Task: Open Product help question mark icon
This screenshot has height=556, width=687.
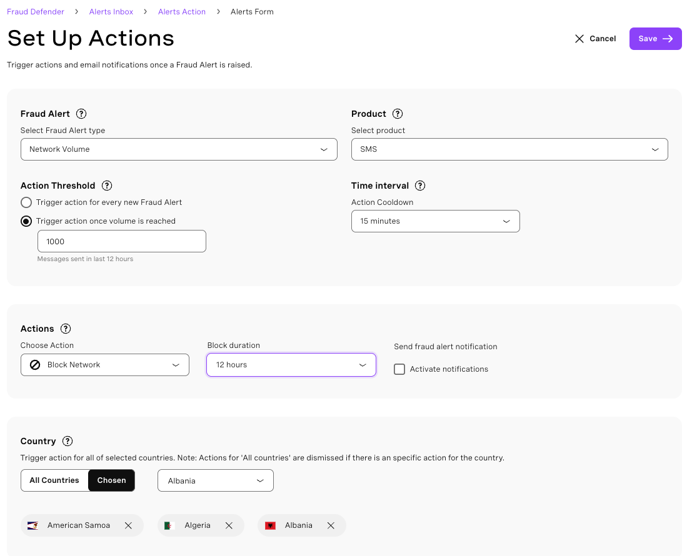Action: pyautogui.click(x=398, y=114)
